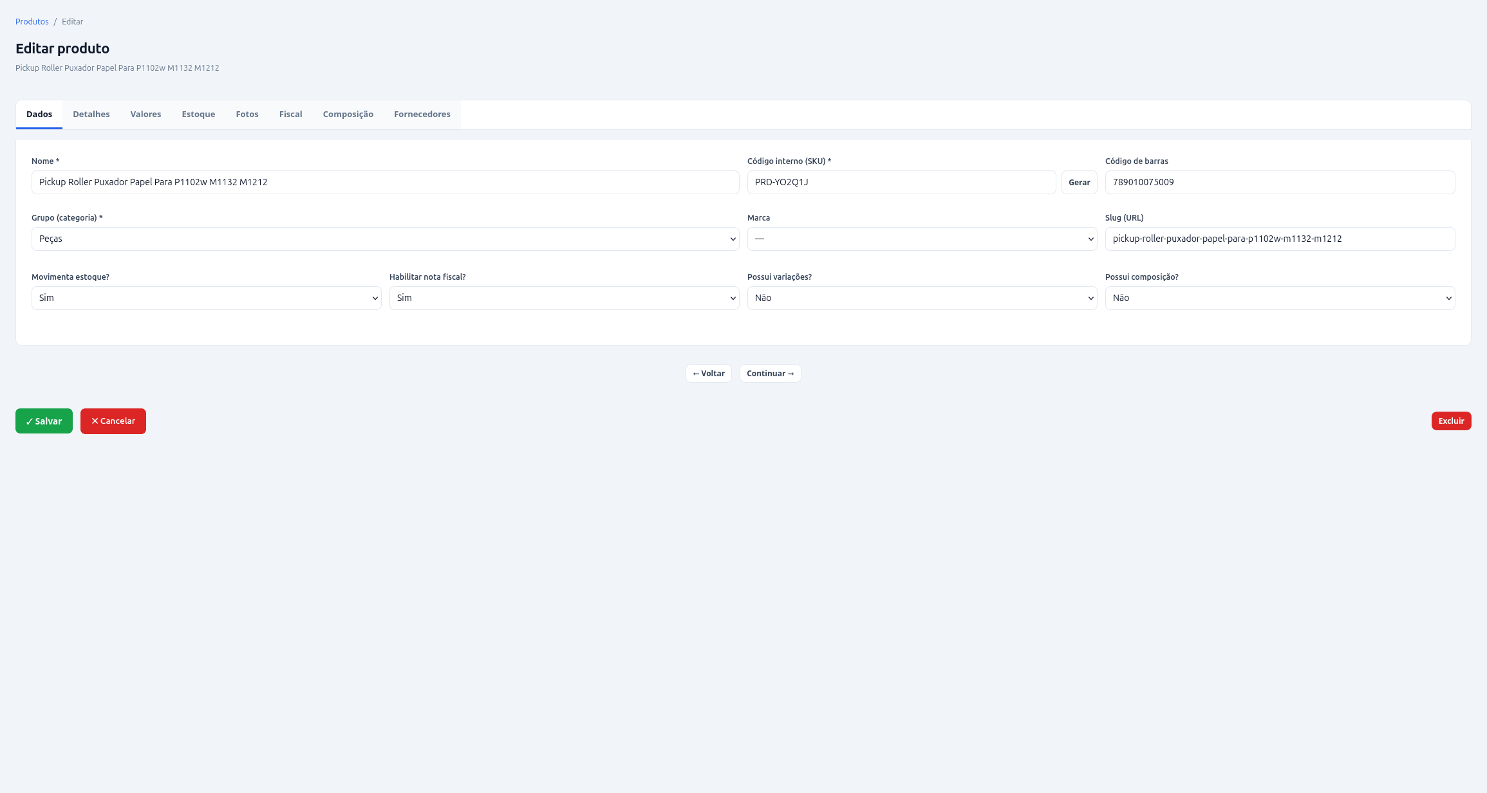
Task: Click the Produtos breadcrumb link
Action: [x=32, y=22]
